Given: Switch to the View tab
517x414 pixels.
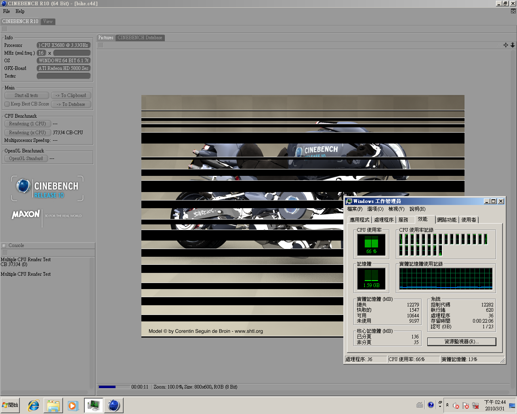Looking at the screenshot, I should point(48,21).
